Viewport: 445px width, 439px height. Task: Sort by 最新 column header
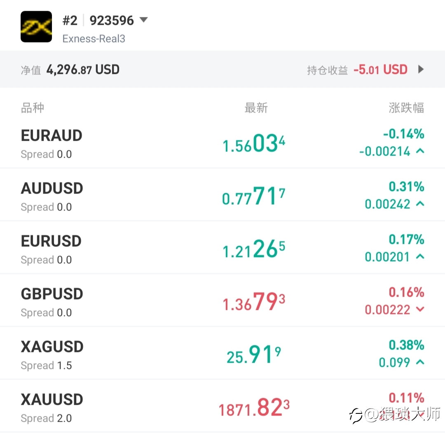coord(256,108)
